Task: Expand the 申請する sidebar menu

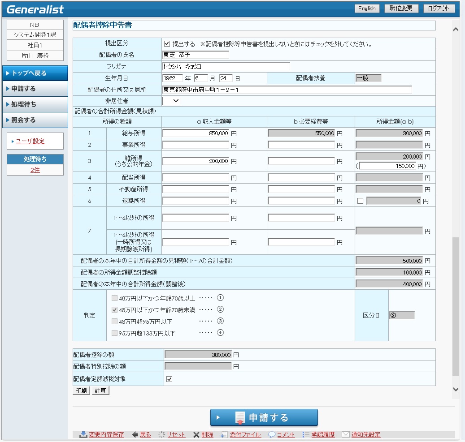Action: [35, 89]
